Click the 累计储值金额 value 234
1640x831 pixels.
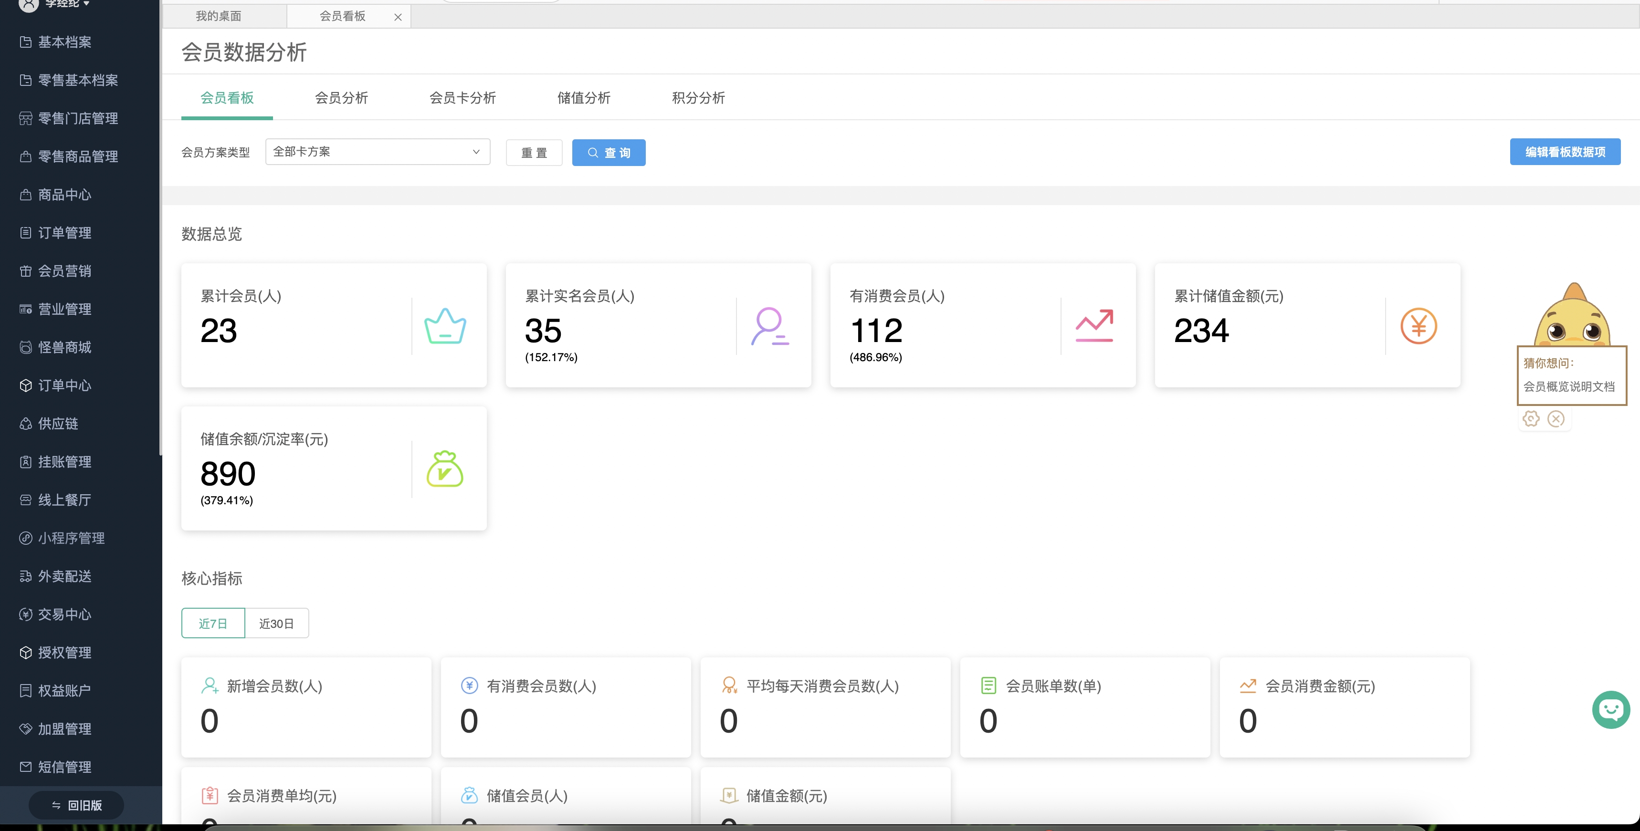(1202, 331)
